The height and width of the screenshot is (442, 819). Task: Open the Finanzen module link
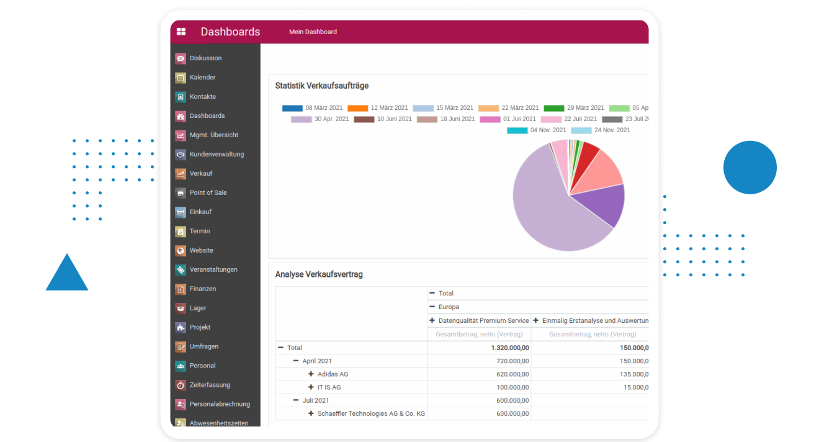[x=202, y=289]
